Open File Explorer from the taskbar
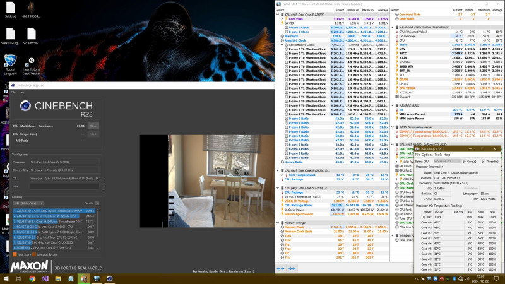Viewport: 505px width, 284px height. (x=58, y=278)
